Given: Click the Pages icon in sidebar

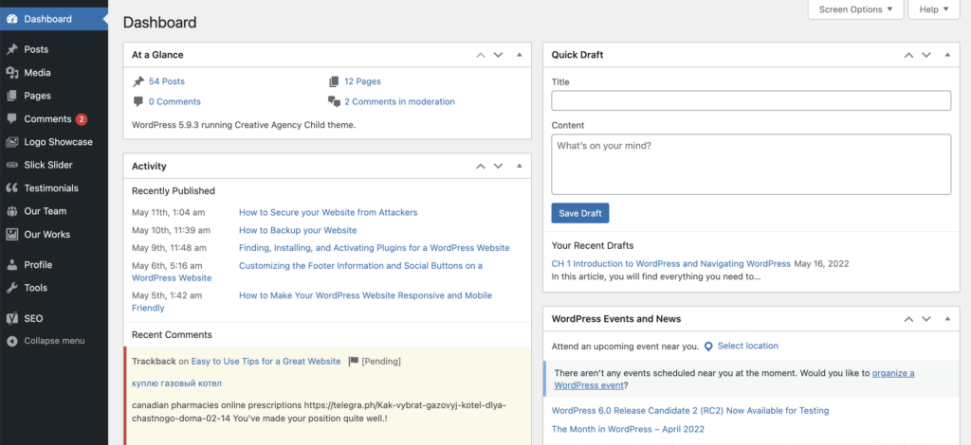Looking at the screenshot, I should pos(11,96).
